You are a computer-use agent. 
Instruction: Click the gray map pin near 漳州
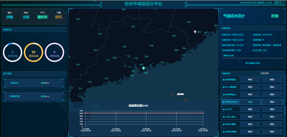[195, 32]
